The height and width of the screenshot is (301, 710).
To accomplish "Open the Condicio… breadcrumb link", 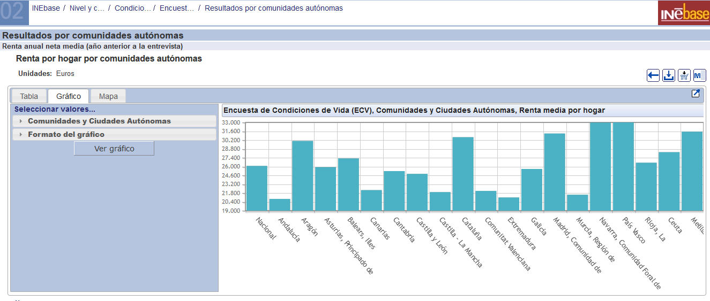I will [x=133, y=8].
